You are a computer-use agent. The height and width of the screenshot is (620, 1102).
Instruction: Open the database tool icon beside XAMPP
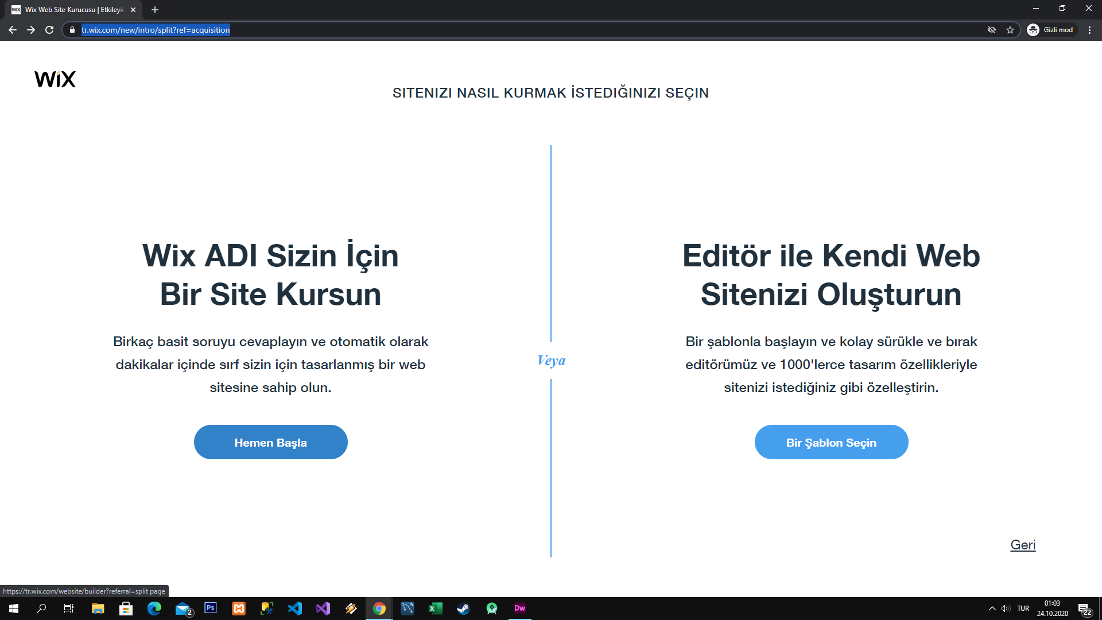(267, 609)
